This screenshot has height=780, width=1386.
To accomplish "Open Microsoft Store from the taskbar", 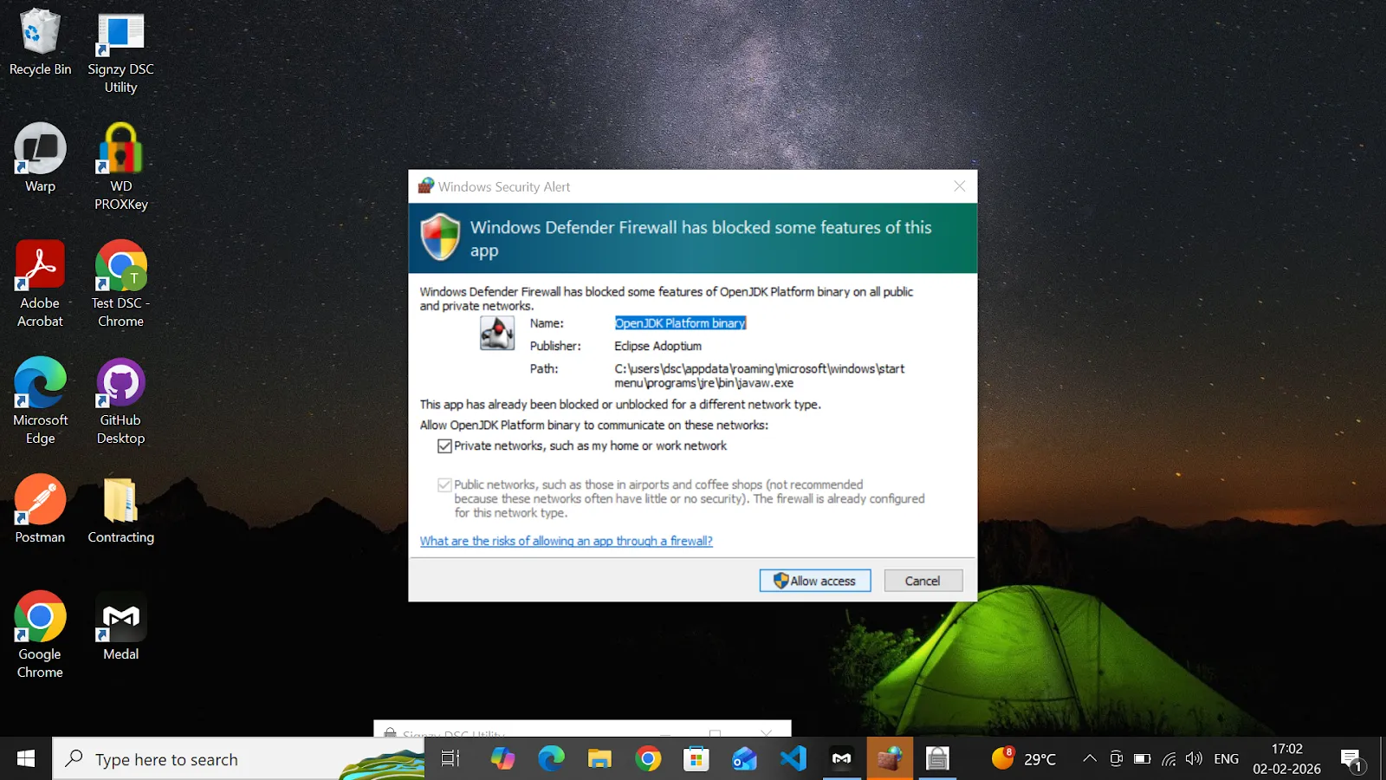I will 696,759.
